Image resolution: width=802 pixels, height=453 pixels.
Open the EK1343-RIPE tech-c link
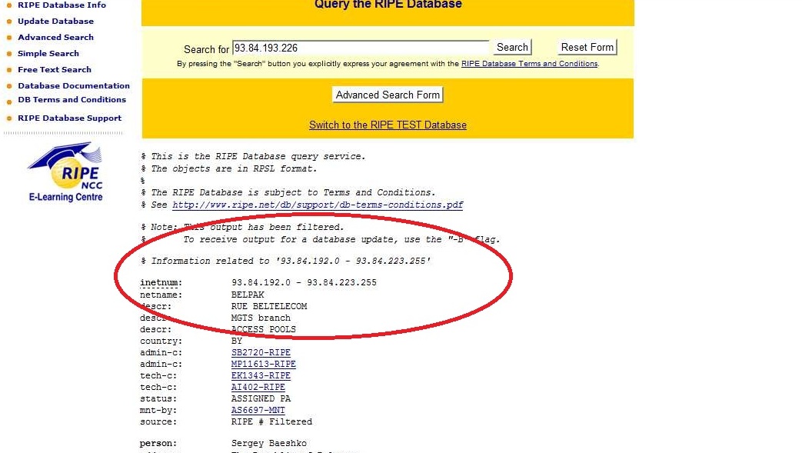[x=261, y=376]
